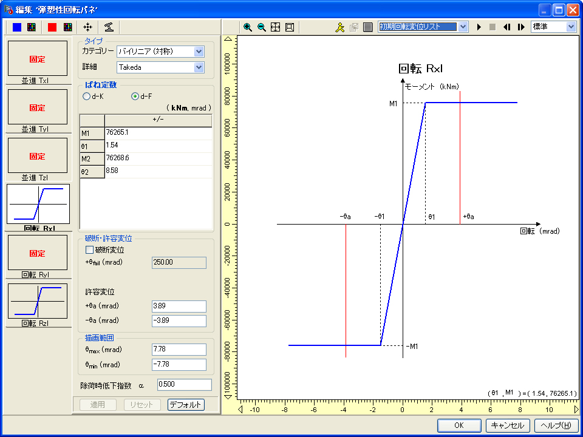Select the 回転 RzI curve thumbnail
Screen dimensions: 583x437
[38, 301]
